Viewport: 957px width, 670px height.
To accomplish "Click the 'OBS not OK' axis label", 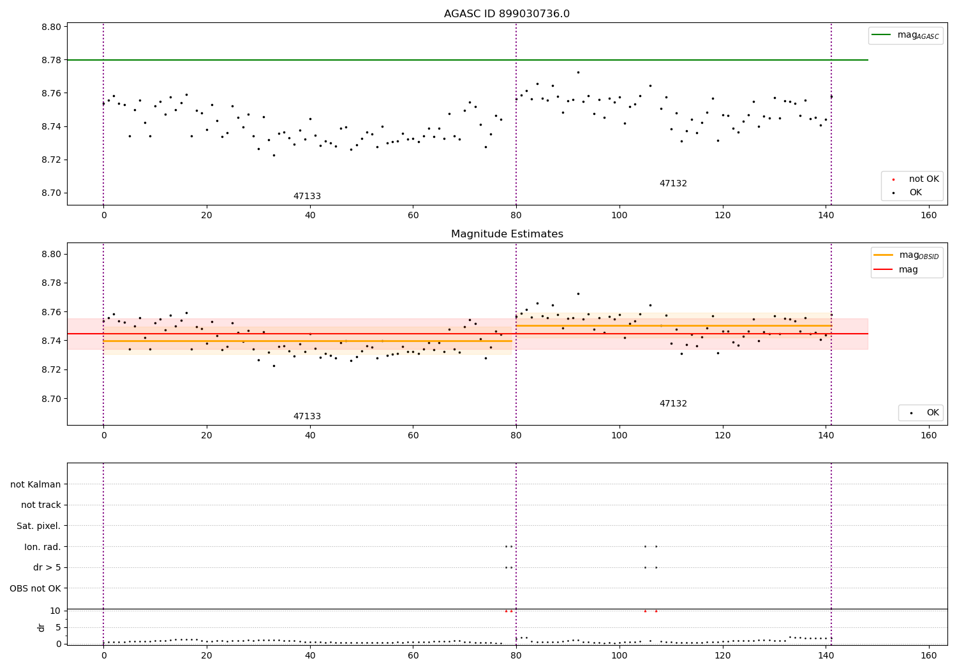I will (36, 588).
